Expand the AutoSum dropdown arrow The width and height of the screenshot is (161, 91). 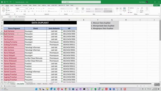[x=135, y=8]
